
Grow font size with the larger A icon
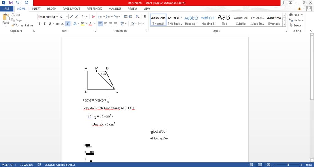72,17
